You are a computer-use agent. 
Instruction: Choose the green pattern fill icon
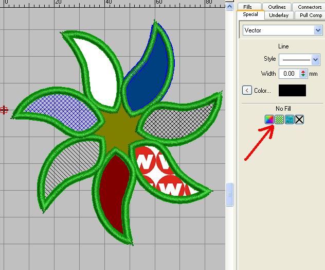(x=279, y=120)
